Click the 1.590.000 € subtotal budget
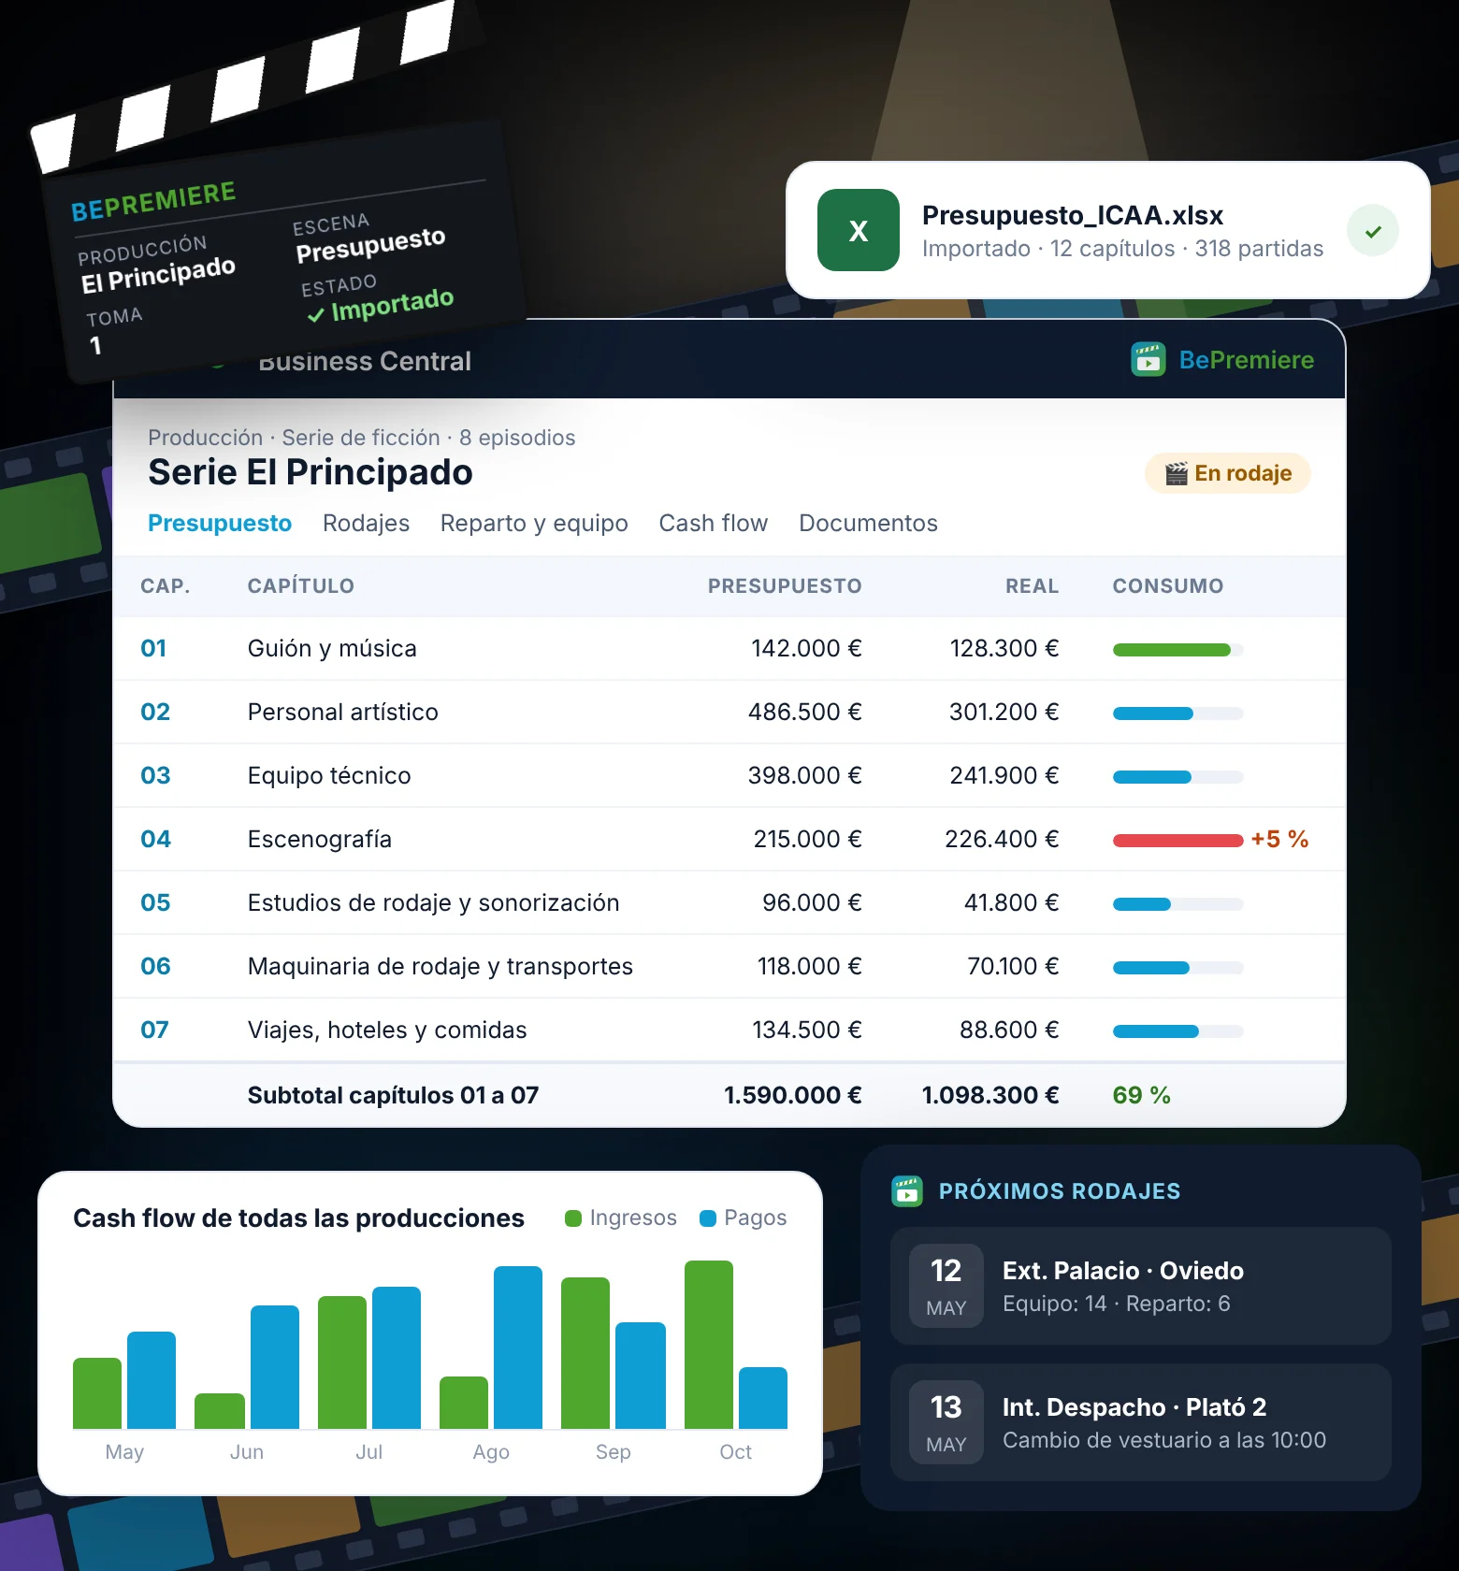Image resolution: width=1459 pixels, height=1571 pixels. pyautogui.click(x=793, y=1095)
